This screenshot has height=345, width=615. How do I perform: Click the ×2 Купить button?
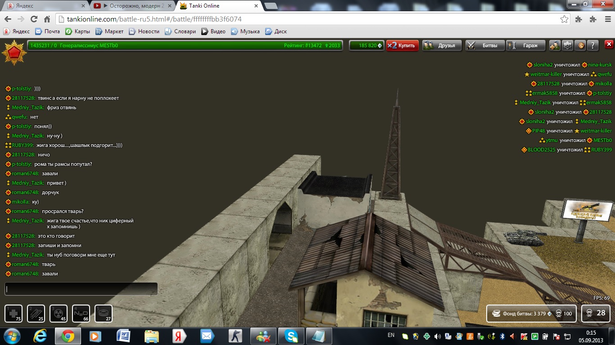tap(402, 45)
